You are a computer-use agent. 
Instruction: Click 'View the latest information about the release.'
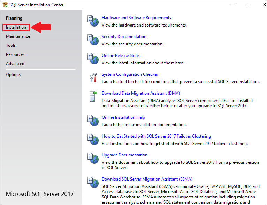point(143,63)
